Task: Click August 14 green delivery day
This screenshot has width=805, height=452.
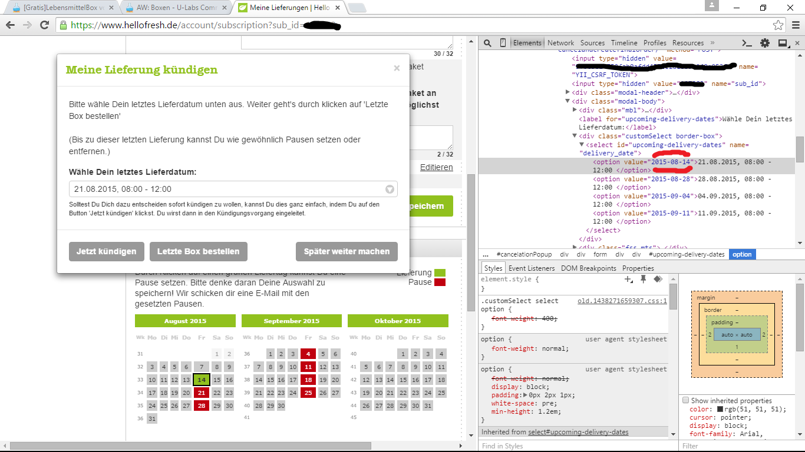Action: pos(202,380)
